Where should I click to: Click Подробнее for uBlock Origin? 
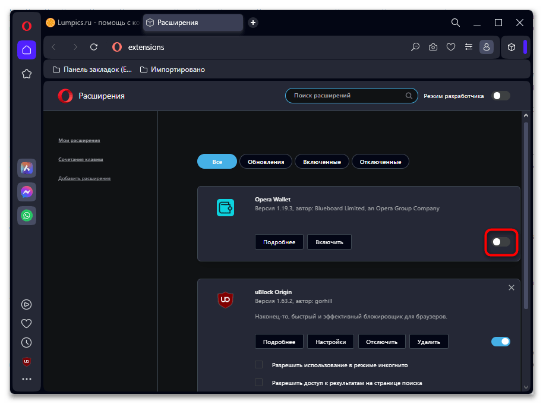click(279, 342)
